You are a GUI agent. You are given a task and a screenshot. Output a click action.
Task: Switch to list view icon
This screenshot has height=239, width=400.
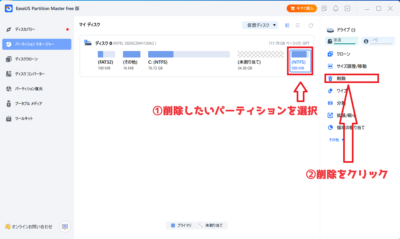pos(298,25)
